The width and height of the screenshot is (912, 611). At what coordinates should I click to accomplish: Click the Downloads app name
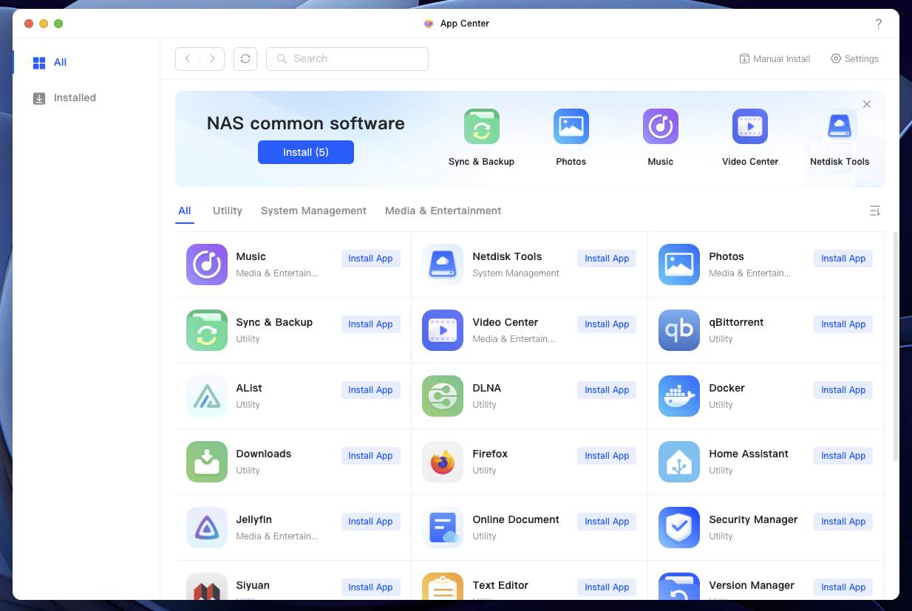click(263, 454)
